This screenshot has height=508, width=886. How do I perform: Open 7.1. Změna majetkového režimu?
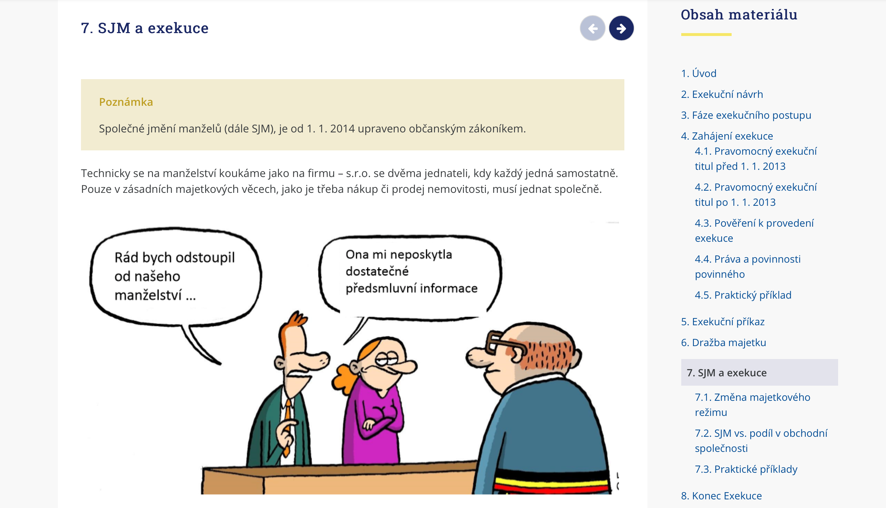pyautogui.click(x=752, y=405)
